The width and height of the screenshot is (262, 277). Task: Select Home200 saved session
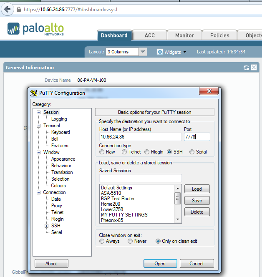(x=111, y=204)
